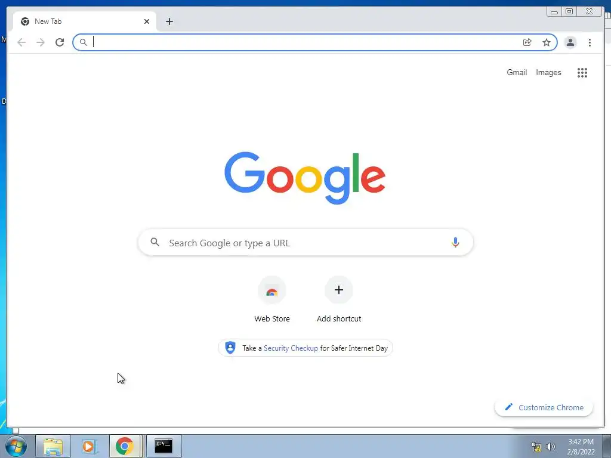Bookmark this tab with the star icon
Screen dimensions: 611x458
pos(547,42)
